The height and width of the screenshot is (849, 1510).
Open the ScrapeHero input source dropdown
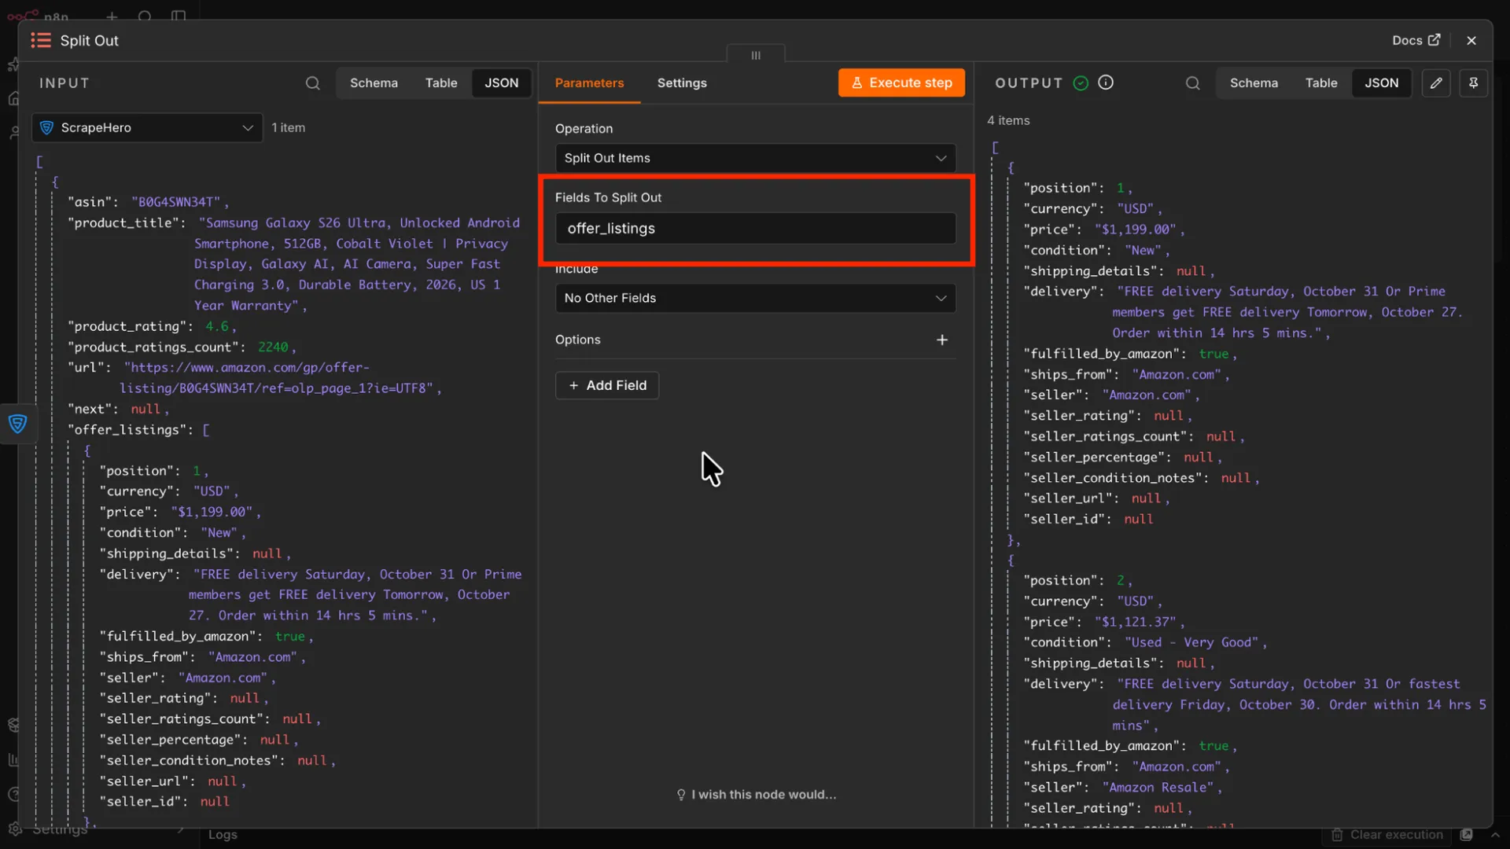point(147,127)
